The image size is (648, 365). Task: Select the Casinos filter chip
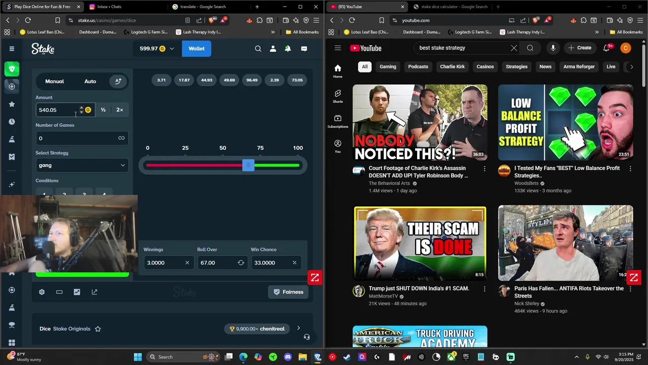point(485,66)
